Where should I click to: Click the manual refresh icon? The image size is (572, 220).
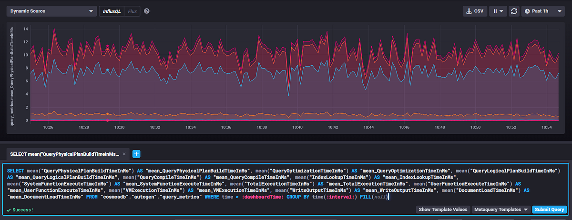click(x=514, y=11)
